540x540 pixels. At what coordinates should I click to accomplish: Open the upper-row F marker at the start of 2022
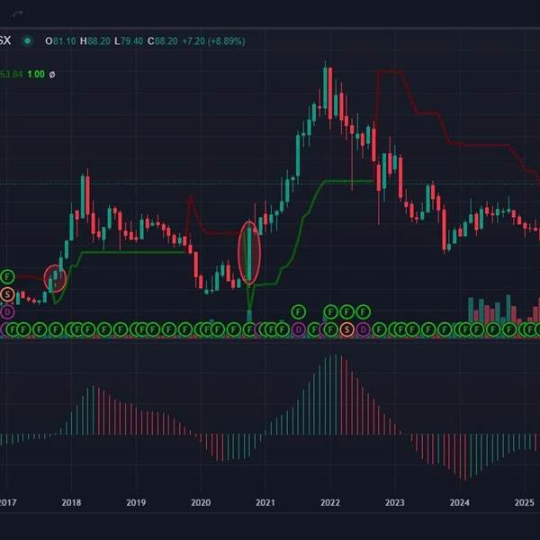point(330,312)
